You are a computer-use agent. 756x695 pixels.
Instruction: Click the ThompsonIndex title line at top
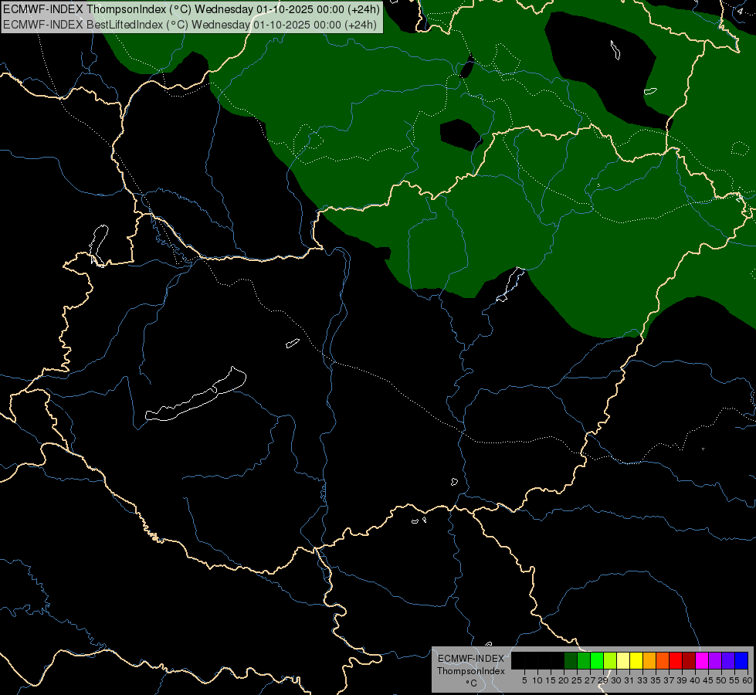[x=192, y=9]
